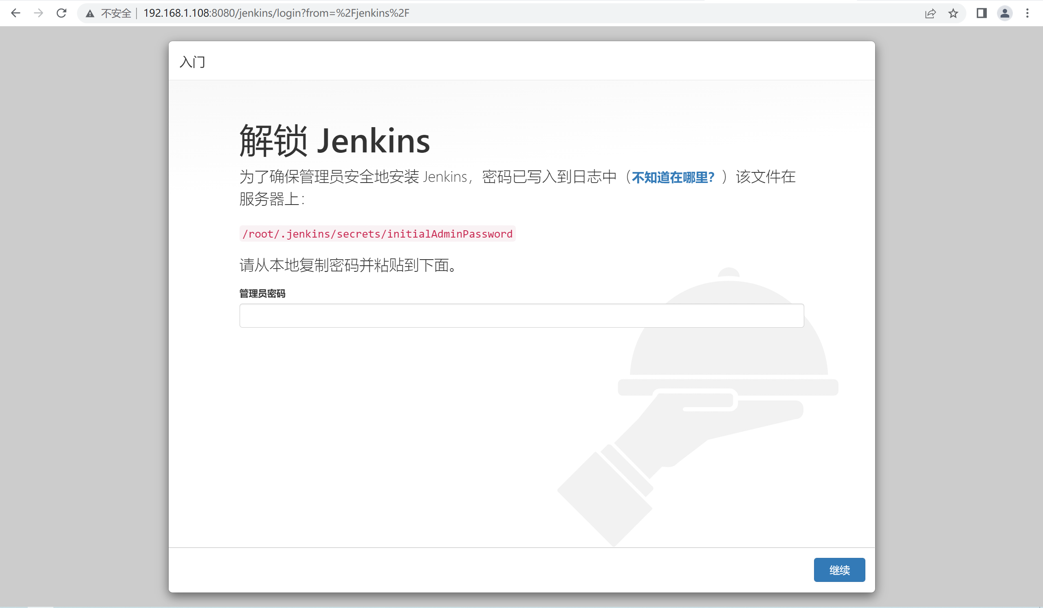The width and height of the screenshot is (1043, 608).
Task: Click the browser forward arrow
Action: click(38, 13)
